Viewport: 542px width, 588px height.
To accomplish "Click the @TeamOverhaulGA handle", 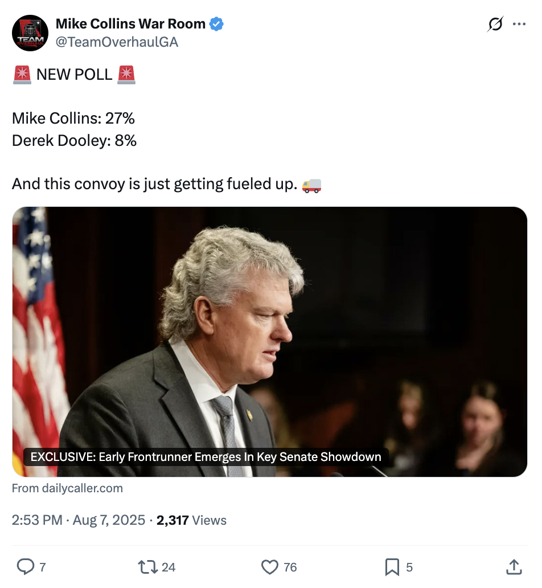I will point(117,42).
